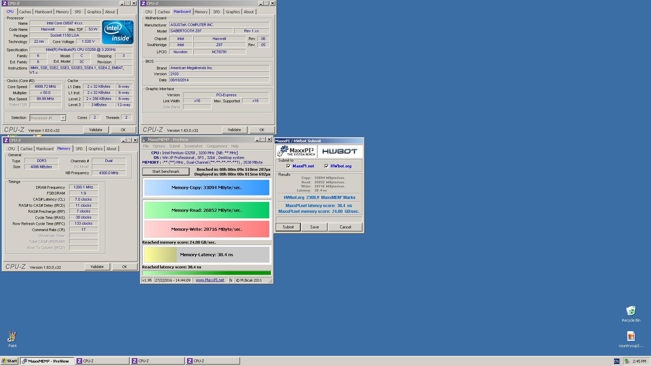This screenshot has width=651, height=366.
Task: Click the HWbot.org link label in submit dialog
Action: pyautogui.click(x=341, y=166)
